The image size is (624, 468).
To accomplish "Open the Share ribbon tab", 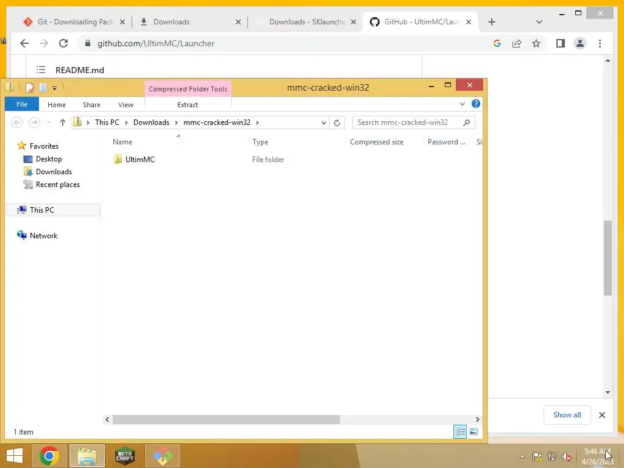I will [x=91, y=105].
